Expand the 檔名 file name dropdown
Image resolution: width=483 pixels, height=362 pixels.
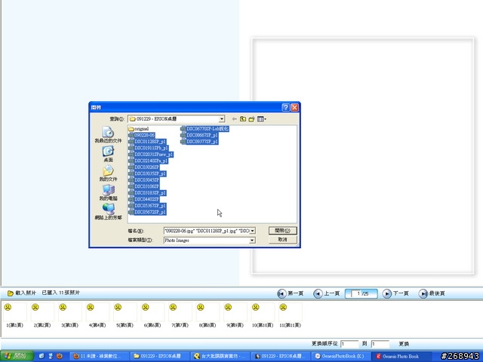(x=252, y=231)
